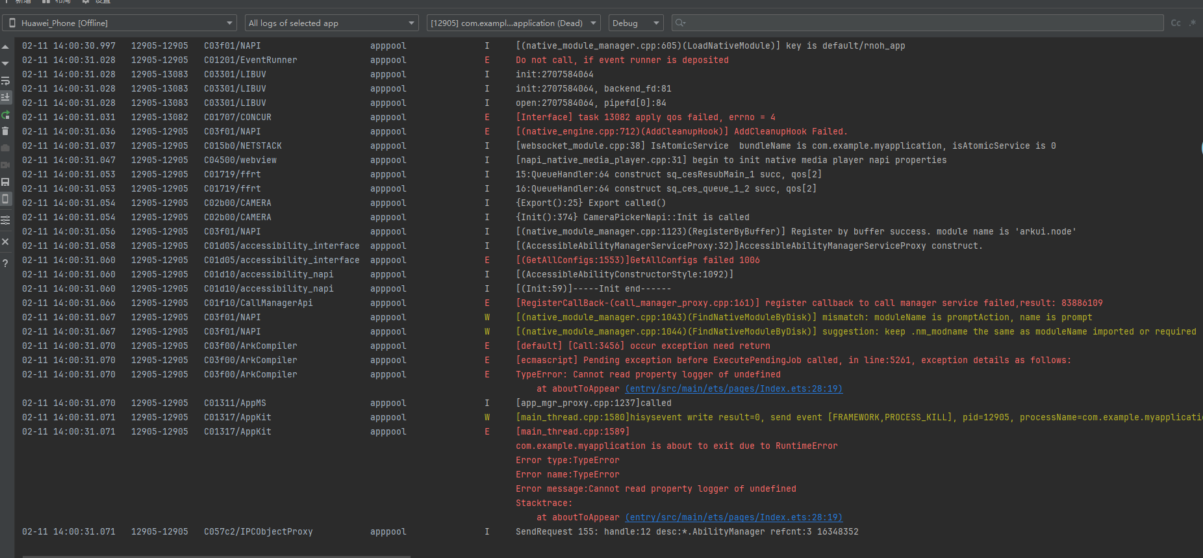1203x558 pixels.
Task: Open the Index.ets:28:19 link under Stacktrace
Action: 733,517
